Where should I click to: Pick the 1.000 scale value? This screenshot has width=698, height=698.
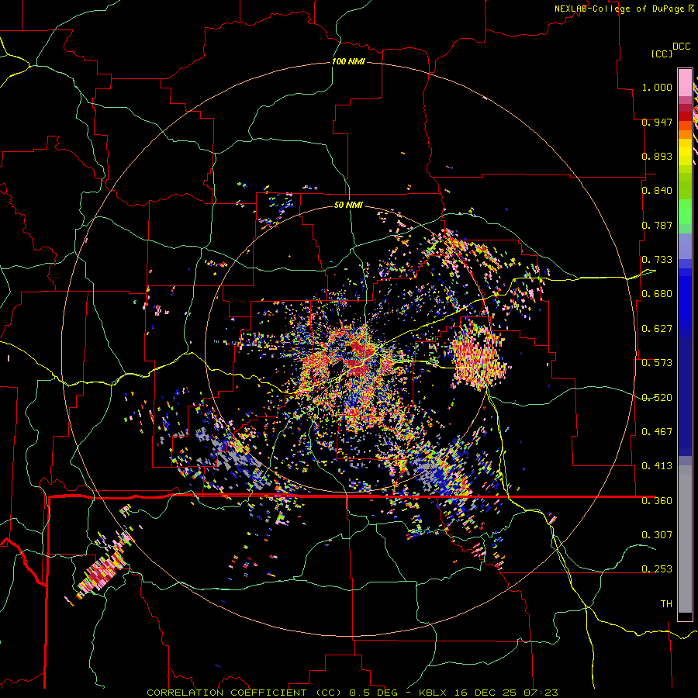[657, 87]
